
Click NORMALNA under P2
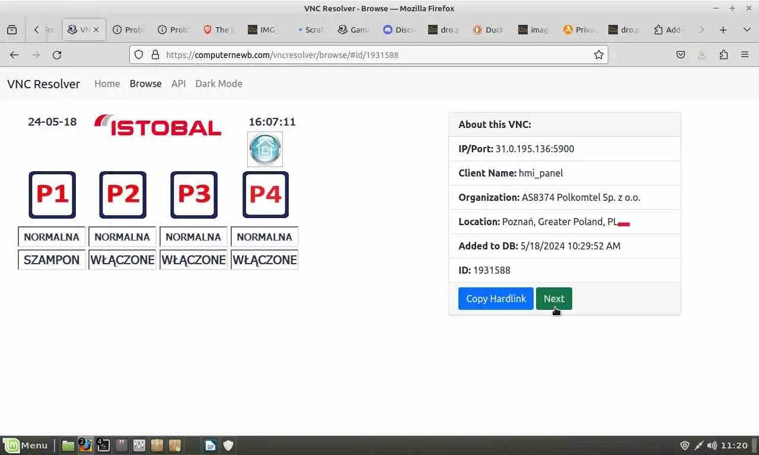coord(122,236)
